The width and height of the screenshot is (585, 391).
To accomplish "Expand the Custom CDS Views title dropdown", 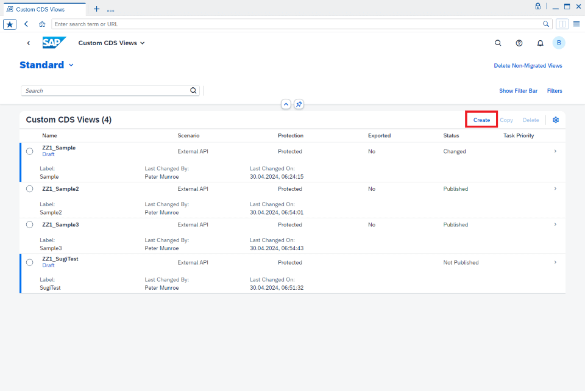I will [x=143, y=43].
